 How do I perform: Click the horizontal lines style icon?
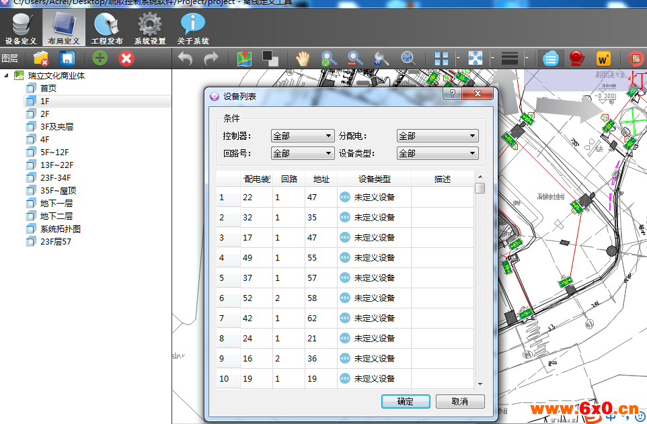tap(510, 58)
